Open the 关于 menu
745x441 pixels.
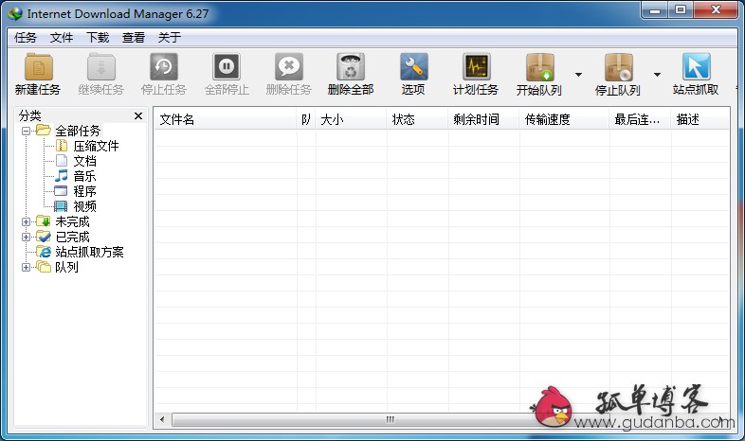pyautogui.click(x=170, y=38)
